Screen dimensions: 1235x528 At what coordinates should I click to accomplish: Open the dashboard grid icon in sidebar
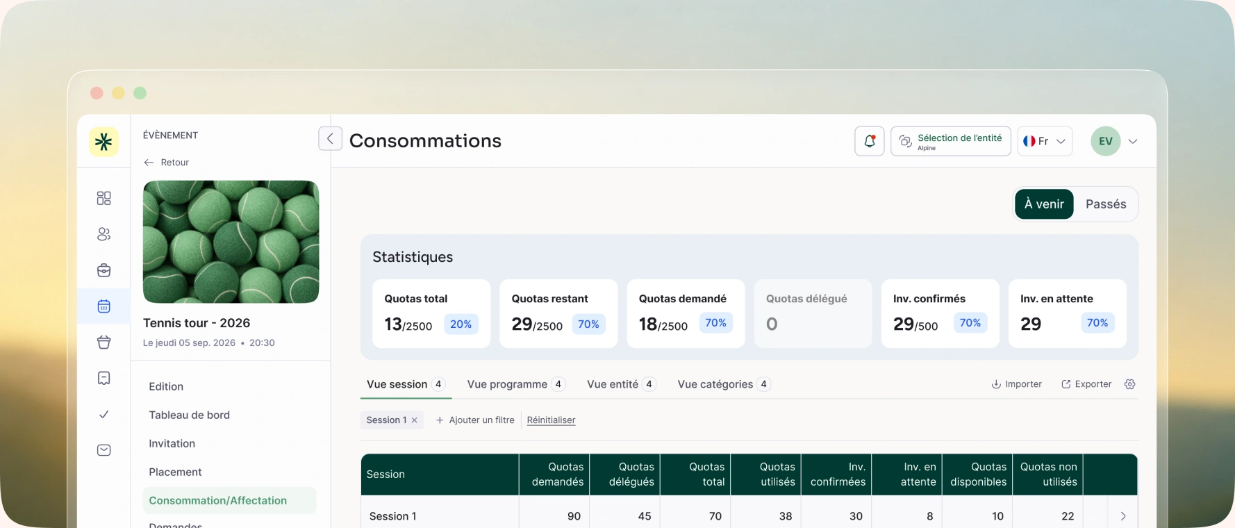pos(103,198)
